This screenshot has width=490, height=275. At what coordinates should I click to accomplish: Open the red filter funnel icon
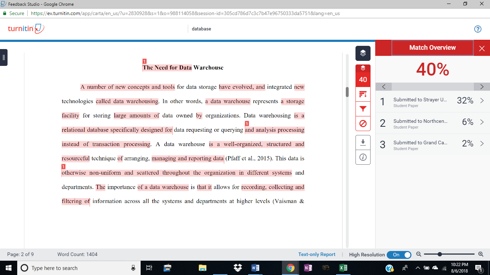(x=363, y=109)
